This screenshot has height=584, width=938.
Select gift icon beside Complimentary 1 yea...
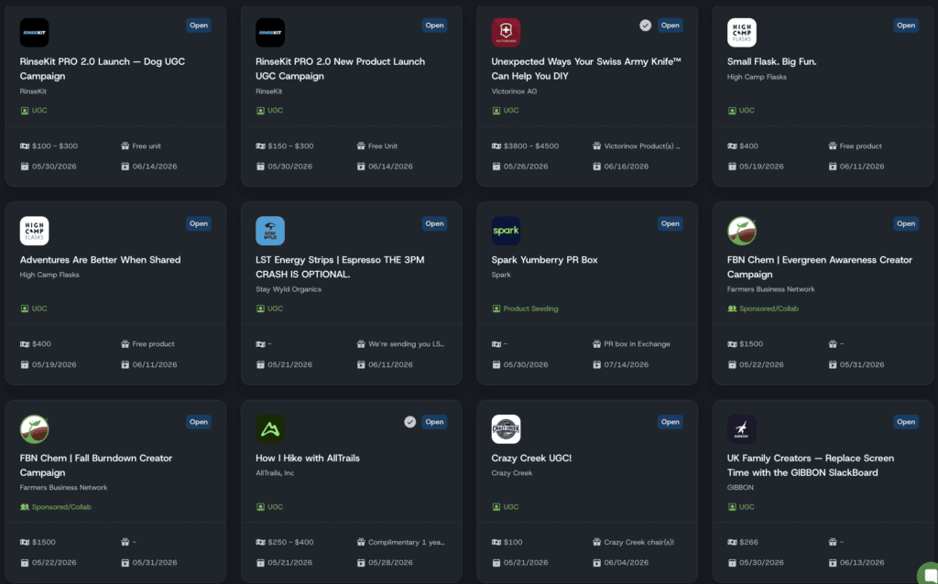pos(361,542)
